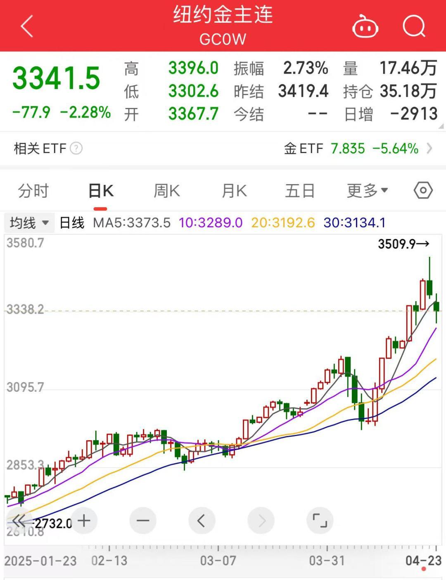Zoom in chart with plus button
Image resolution: width=446 pixels, height=580 pixels.
pyautogui.click(x=84, y=520)
